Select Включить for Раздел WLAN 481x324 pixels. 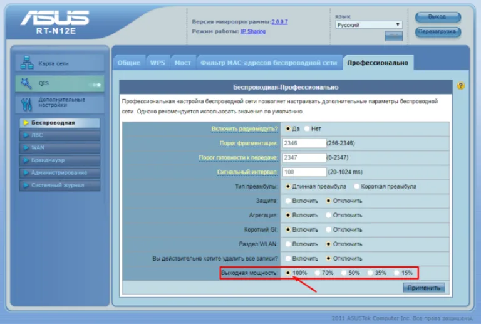[x=287, y=244]
